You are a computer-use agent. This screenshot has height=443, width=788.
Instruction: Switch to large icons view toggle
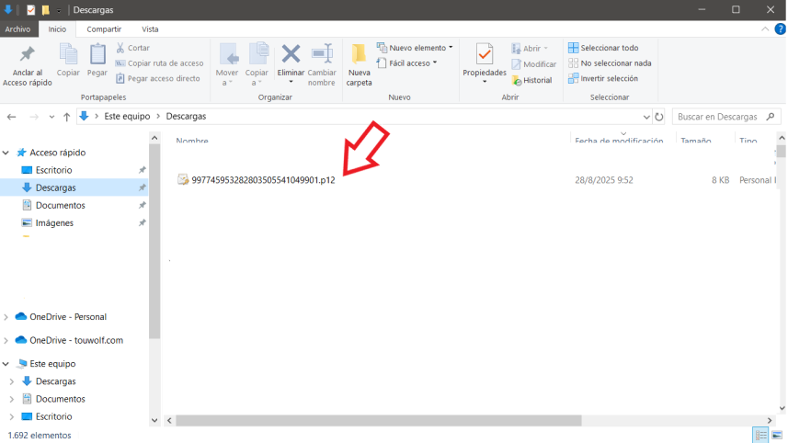coord(777,435)
